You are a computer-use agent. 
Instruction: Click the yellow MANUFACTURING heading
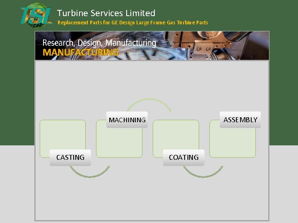click(81, 52)
